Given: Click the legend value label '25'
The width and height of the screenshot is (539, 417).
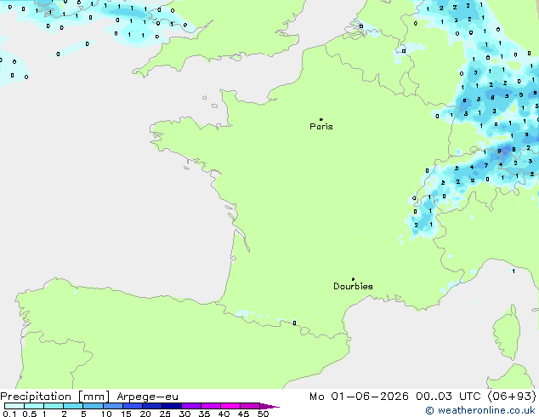Looking at the screenshot, I should pos(165,414).
